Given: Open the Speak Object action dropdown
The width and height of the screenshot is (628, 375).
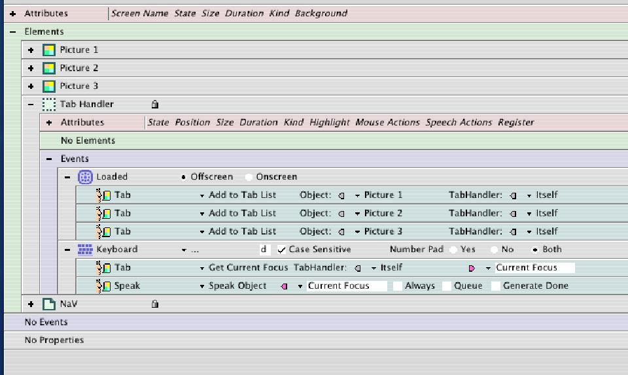Looking at the screenshot, I should (203, 286).
